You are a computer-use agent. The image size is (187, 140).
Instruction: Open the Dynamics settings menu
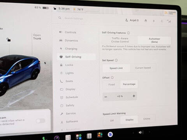(x=71, y=40)
